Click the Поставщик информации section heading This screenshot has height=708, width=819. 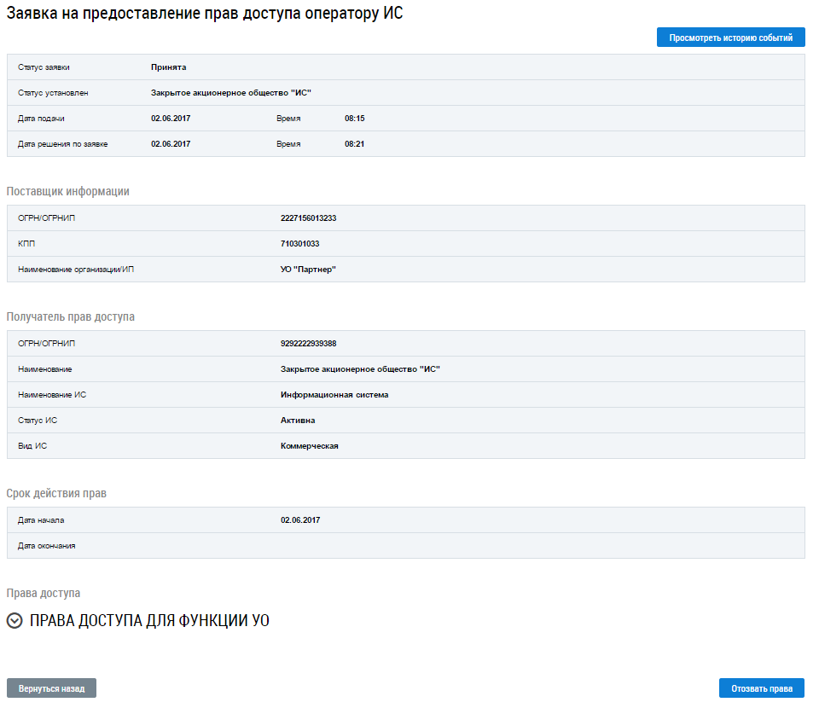(x=68, y=192)
